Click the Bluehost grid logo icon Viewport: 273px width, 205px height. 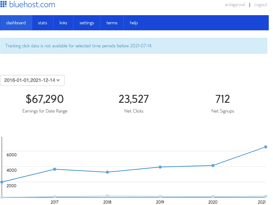3,4
